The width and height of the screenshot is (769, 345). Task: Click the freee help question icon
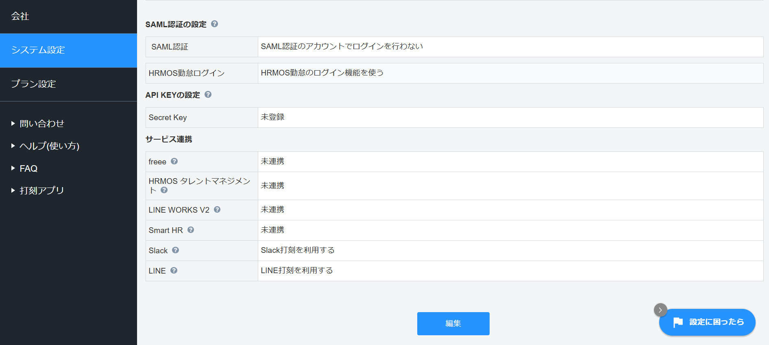(x=174, y=161)
